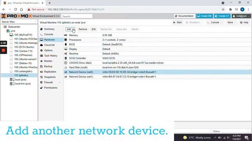Select Network Device (net0) row

point(157,72)
